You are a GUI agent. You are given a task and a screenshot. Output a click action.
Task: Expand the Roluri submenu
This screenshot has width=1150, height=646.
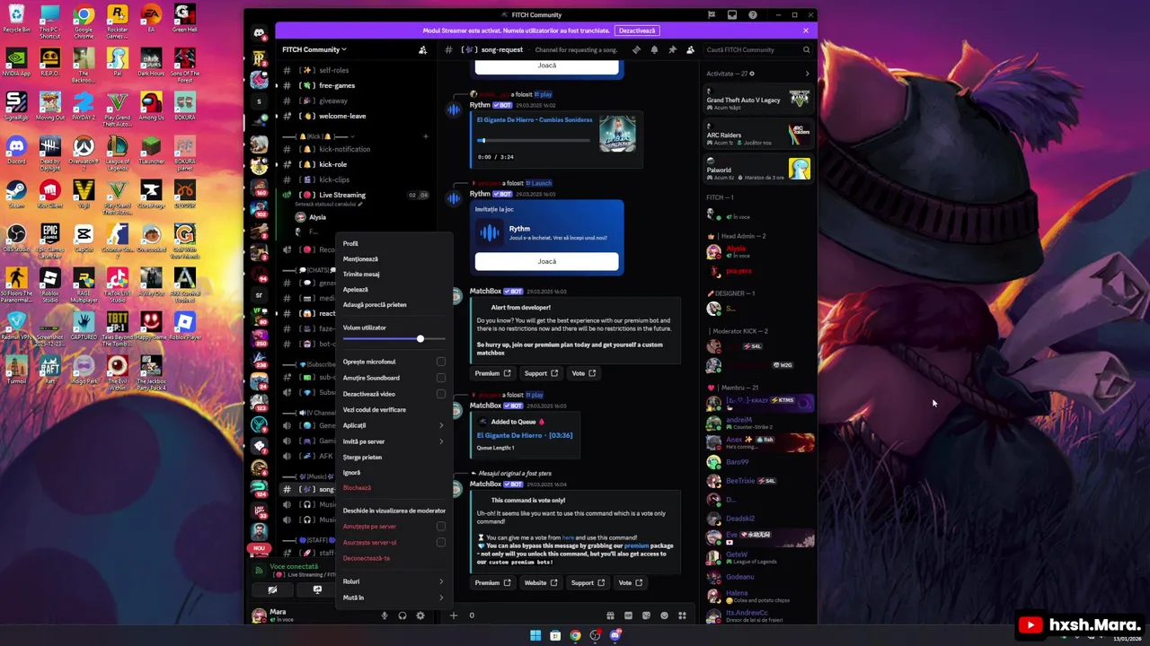(394, 581)
